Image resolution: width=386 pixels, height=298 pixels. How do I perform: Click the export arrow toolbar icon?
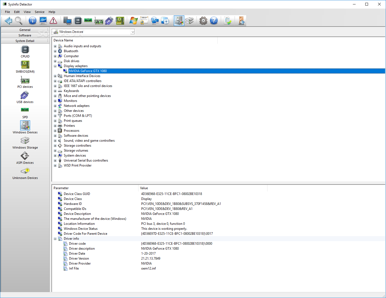tap(241, 20)
